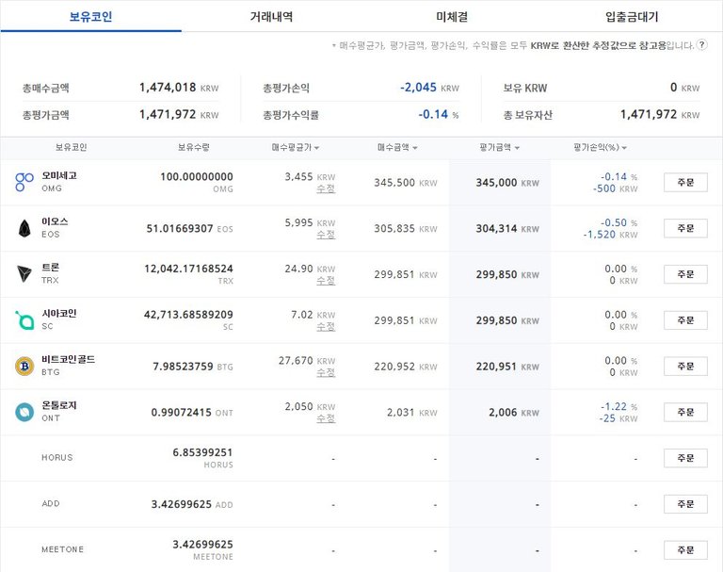Click the Tron (TRX) coin icon

[24, 274]
